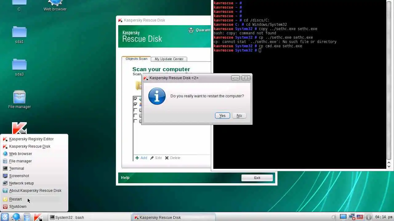Click the Kaspersky icon in the Rescue Disk title bar
This screenshot has height=221, width=394.
coord(120,20)
